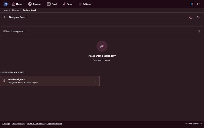Image resolution: width=204 pixels, height=128 pixels.
Task: Click the Settings dot icon
Action: pos(80,4)
